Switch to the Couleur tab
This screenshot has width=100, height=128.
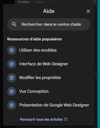coord(24,2)
